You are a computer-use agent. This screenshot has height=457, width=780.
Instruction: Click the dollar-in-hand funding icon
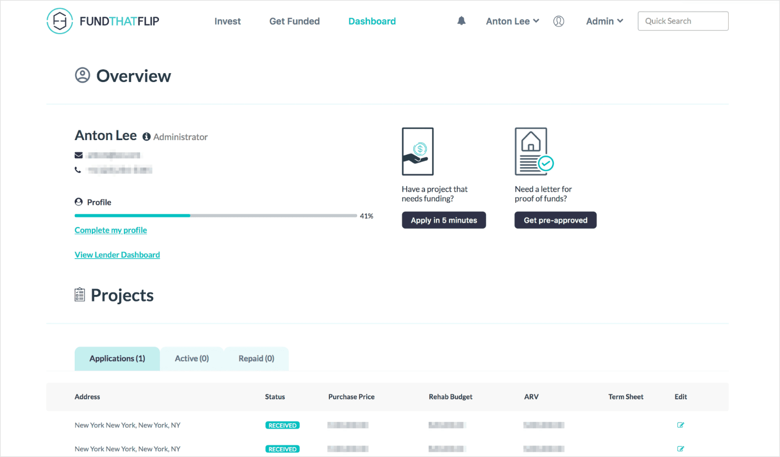(x=417, y=151)
